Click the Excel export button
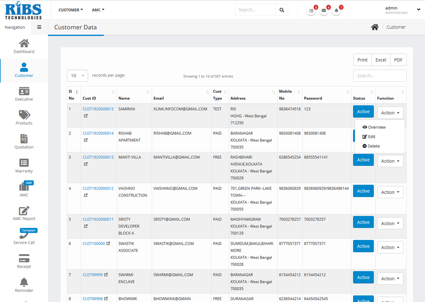The height and width of the screenshot is (302, 425). tap(381, 60)
